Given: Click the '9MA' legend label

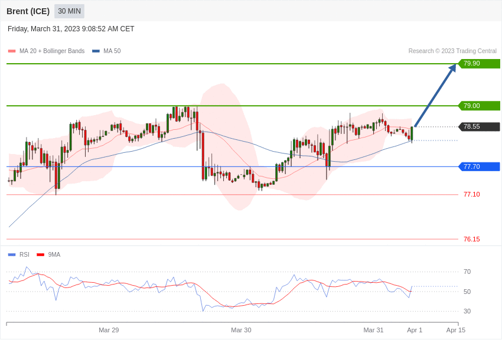Looking at the screenshot, I should (54, 254).
